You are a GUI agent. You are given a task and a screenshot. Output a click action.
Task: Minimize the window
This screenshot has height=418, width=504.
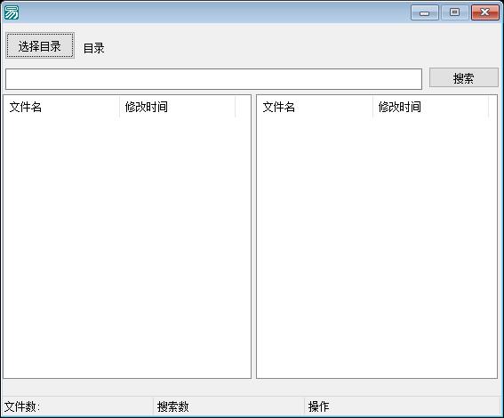point(424,12)
